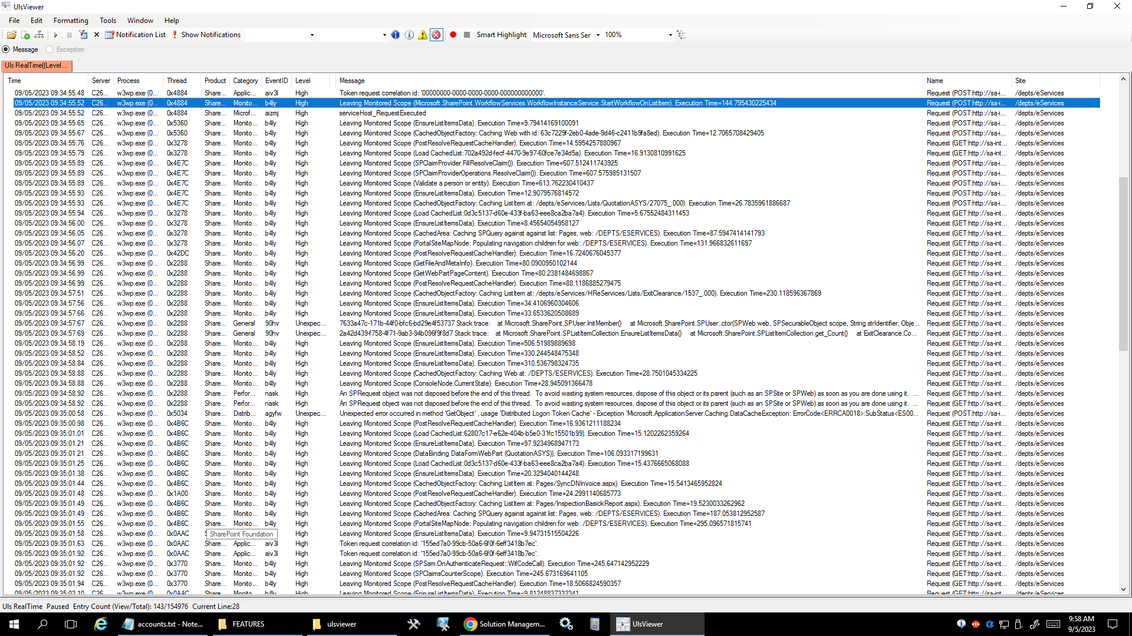Screen dimensions: 1132x636
Task: Toggle the dark blue verbose info level icon
Action: (x=396, y=35)
